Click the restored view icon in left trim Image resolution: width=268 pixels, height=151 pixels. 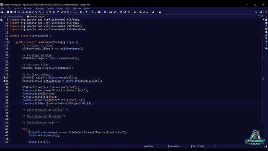click(2, 20)
